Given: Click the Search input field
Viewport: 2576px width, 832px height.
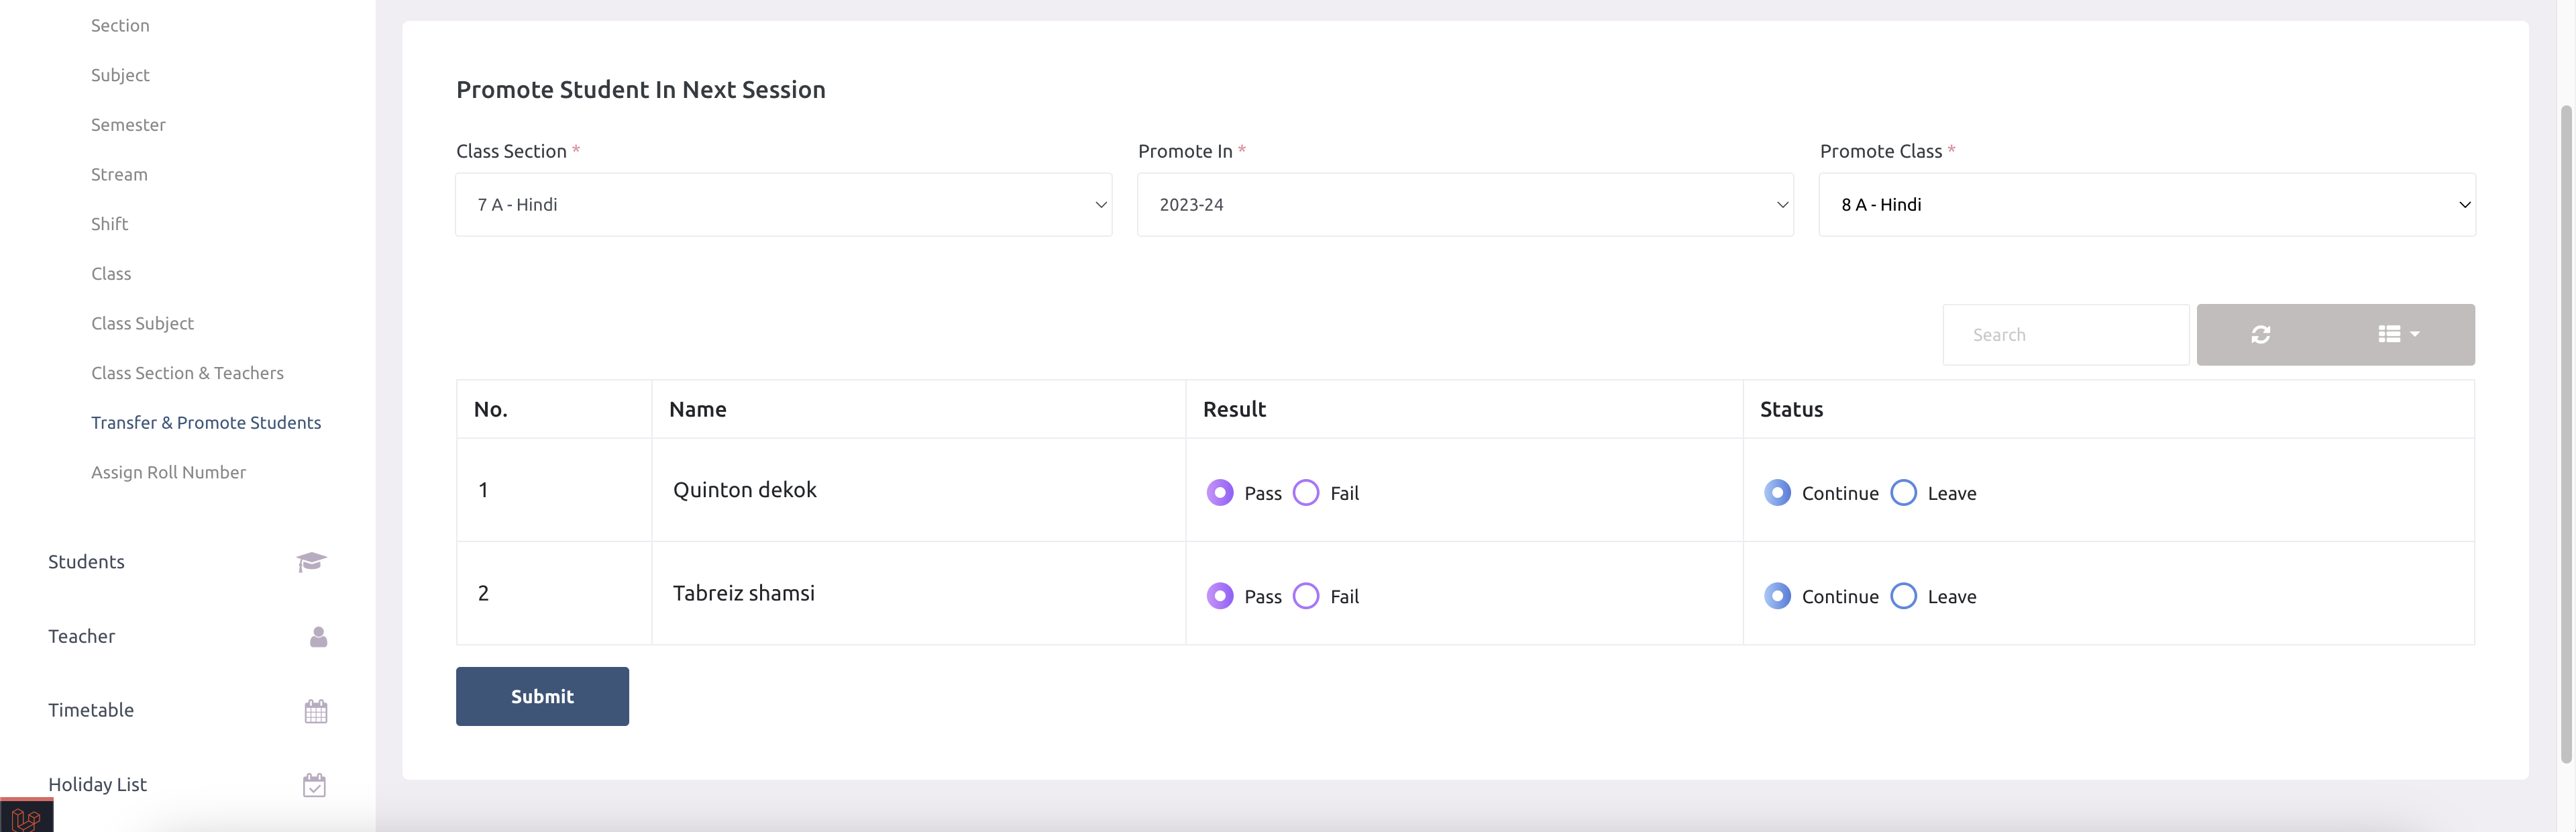Looking at the screenshot, I should [x=2066, y=334].
